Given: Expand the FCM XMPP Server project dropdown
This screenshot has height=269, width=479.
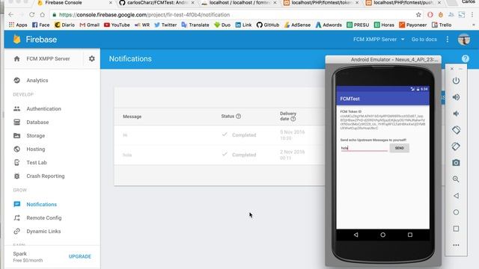Looking at the screenshot, I should 379,40.
